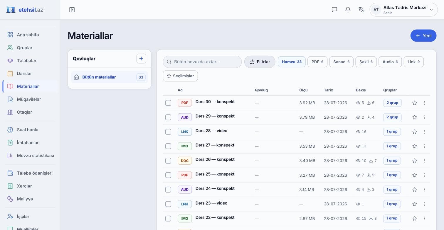Filter materials by Link tab
Screen dimensions: 444x230
tap(414, 62)
